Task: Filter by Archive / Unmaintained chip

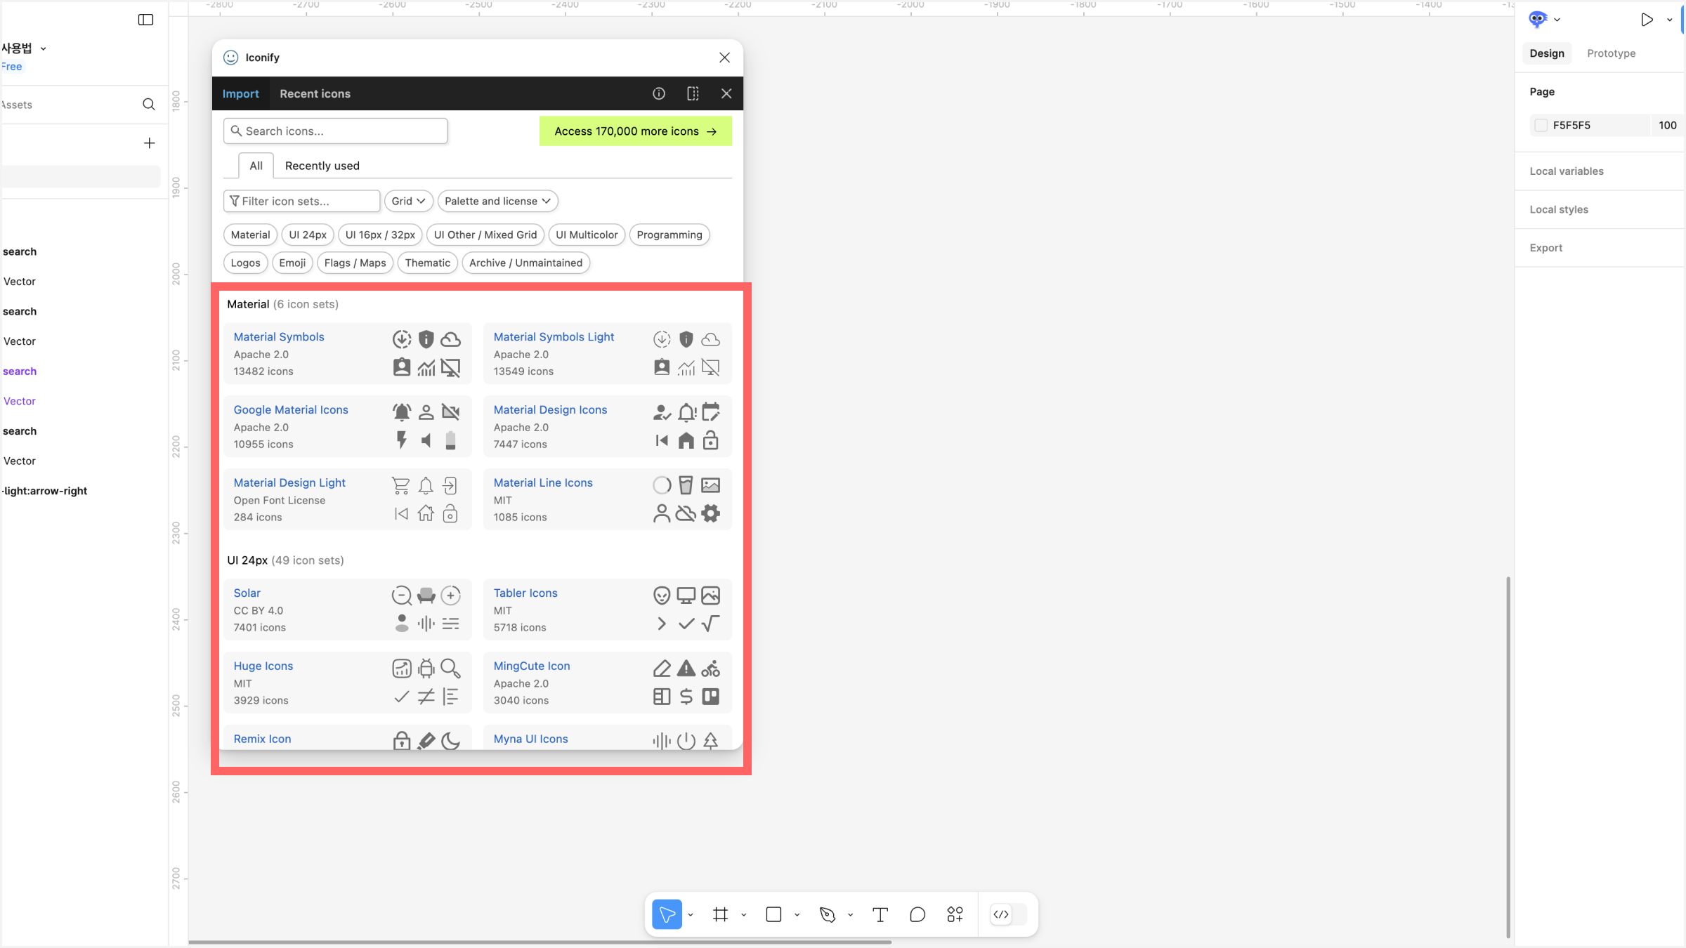Action: point(525,263)
